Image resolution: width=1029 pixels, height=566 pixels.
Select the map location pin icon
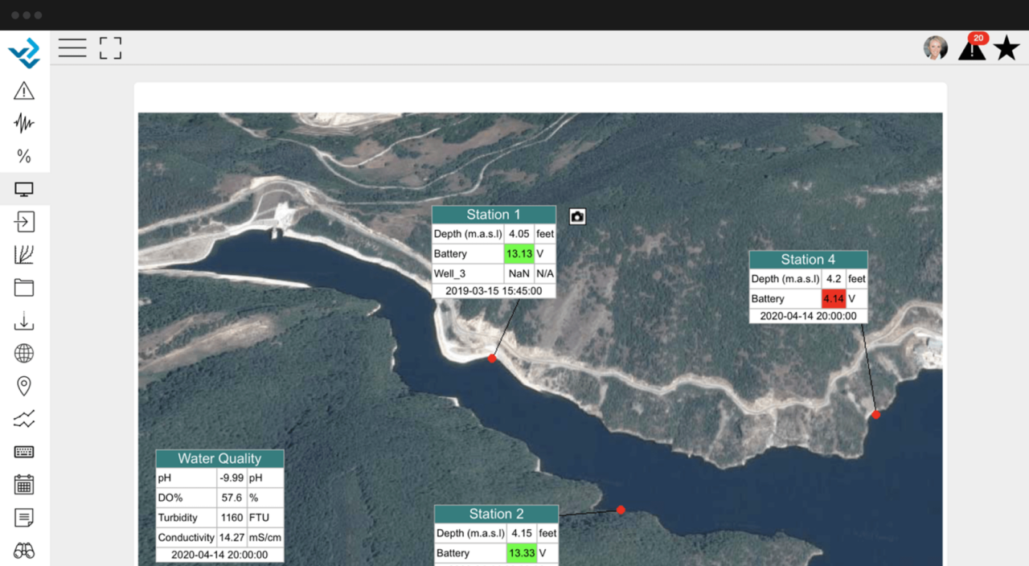click(24, 386)
